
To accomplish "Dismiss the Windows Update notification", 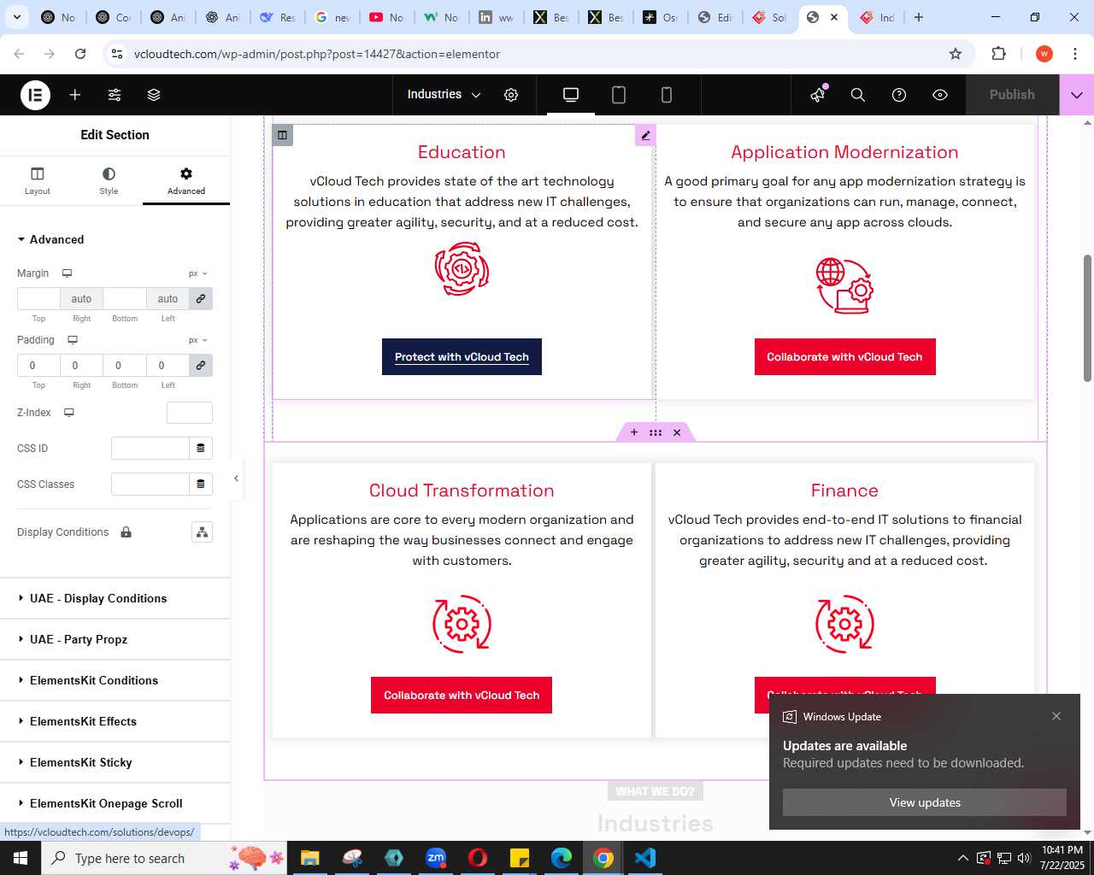I will (x=1056, y=716).
